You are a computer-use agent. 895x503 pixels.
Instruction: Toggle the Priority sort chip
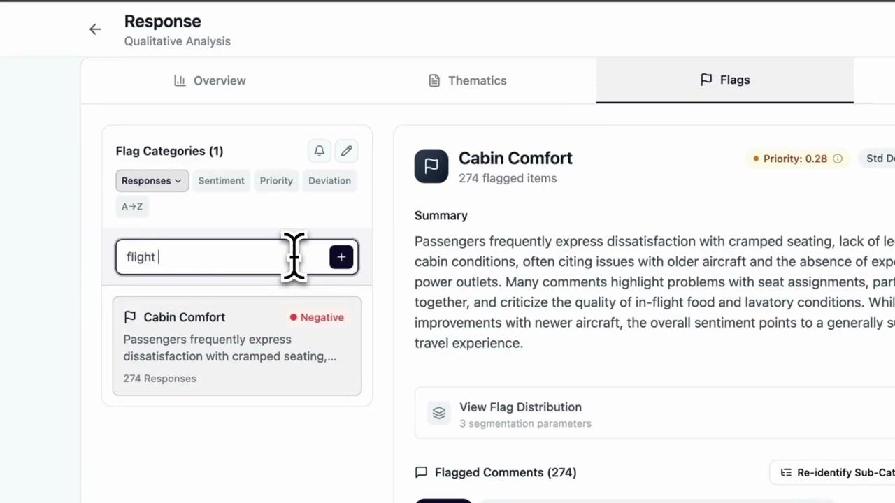pos(276,180)
